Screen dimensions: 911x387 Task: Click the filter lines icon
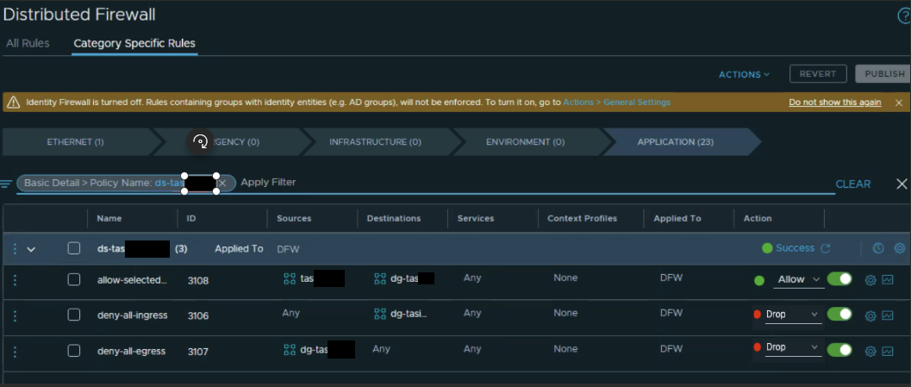(6, 184)
